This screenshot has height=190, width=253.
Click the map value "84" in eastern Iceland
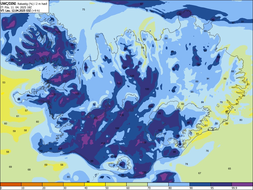[202, 102]
